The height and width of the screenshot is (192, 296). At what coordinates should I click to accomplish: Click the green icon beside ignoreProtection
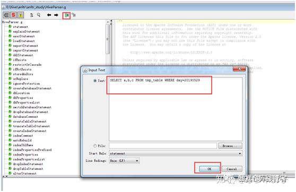pos(10,83)
